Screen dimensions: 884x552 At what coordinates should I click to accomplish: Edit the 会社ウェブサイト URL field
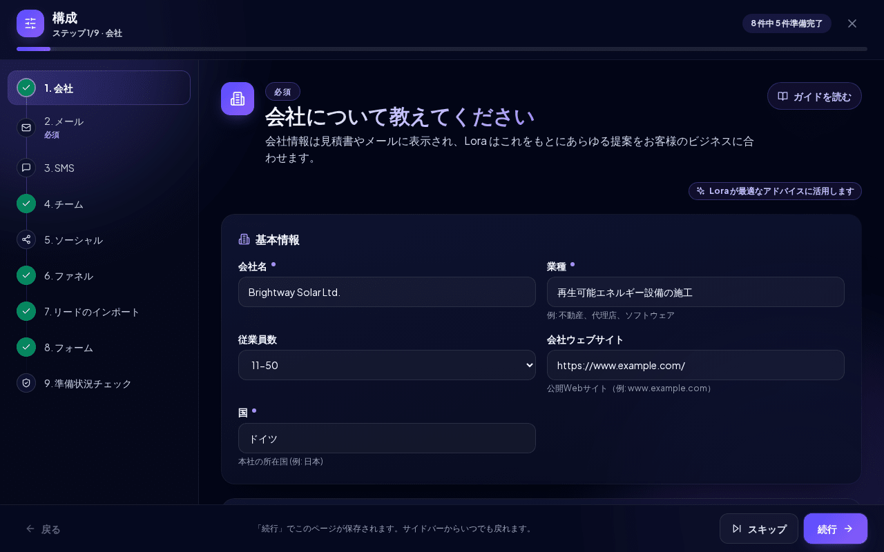[x=695, y=365]
